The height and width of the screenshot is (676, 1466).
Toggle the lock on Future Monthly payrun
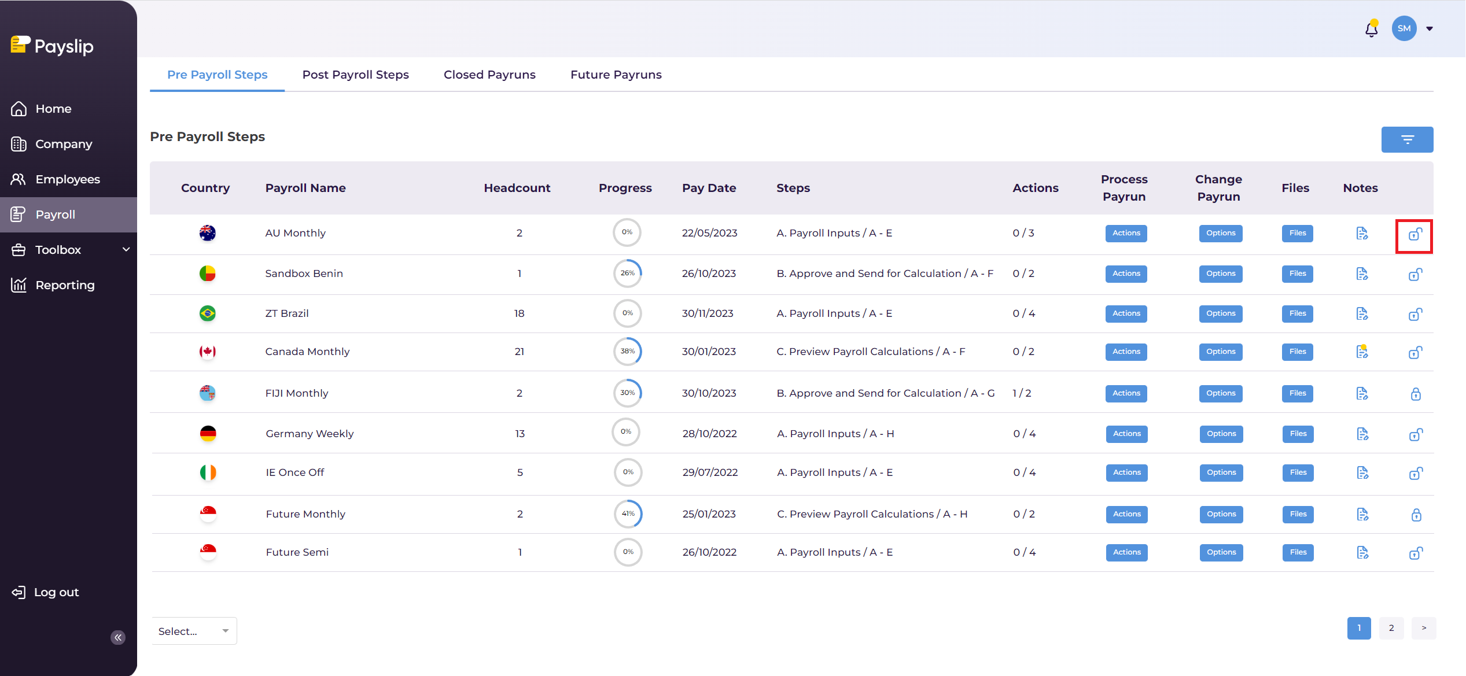tap(1416, 515)
